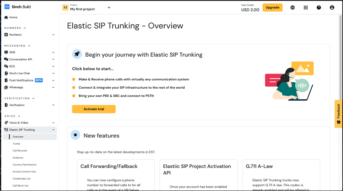Click the Upgrade button
343x191 pixels.
coord(272,8)
